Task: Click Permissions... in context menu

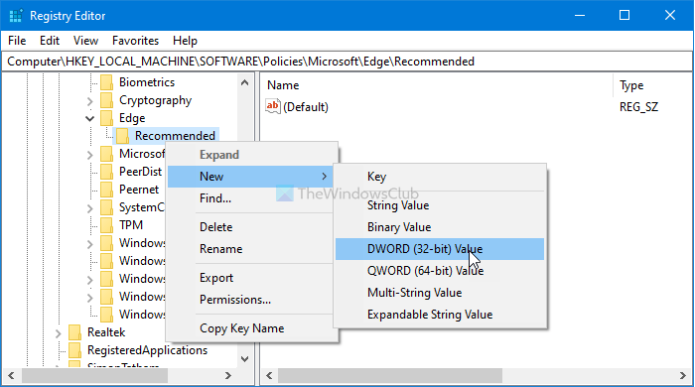Action: tap(251, 300)
